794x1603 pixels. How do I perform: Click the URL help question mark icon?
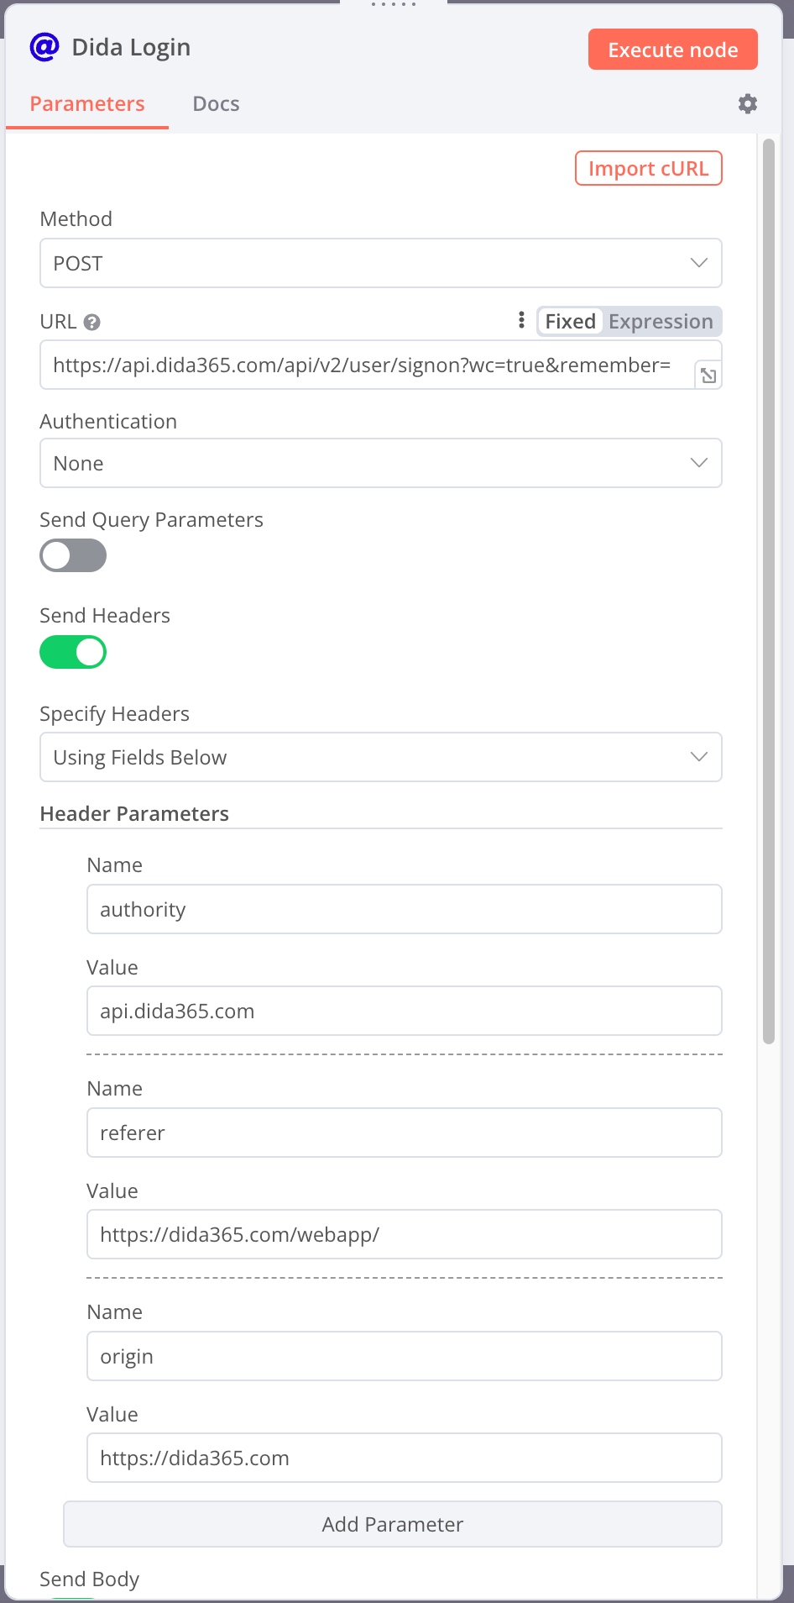92,322
